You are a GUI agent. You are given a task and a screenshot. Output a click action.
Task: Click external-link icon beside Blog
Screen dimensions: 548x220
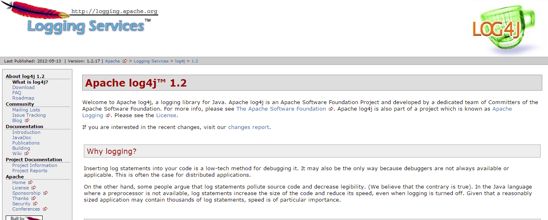click(27, 120)
